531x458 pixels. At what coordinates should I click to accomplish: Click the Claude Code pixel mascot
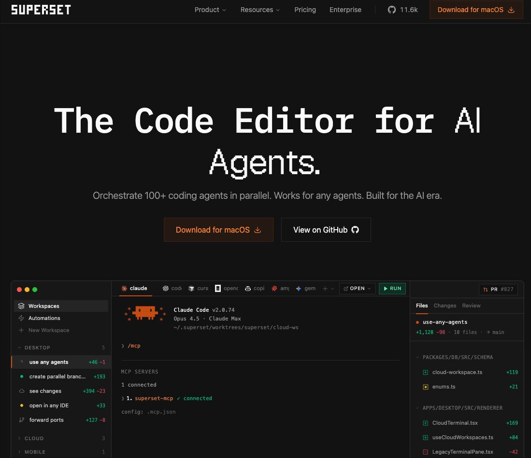[145, 314]
